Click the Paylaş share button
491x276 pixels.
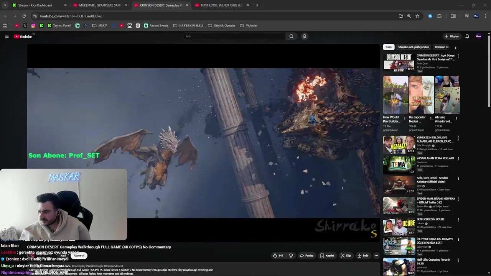click(x=306, y=256)
